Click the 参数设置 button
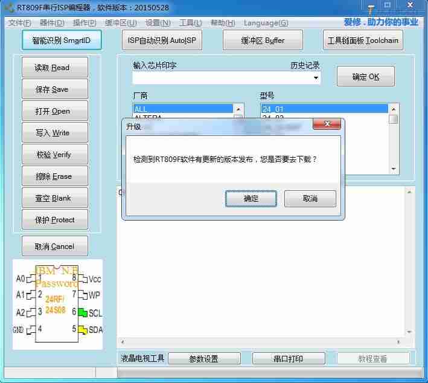 tap(204, 359)
